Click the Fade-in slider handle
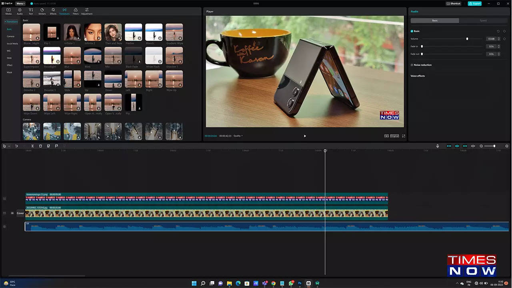This screenshot has width=512, height=288. [422, 46]
